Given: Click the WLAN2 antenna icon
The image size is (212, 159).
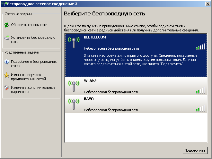Looking at the screenshot, I should 74,86.
